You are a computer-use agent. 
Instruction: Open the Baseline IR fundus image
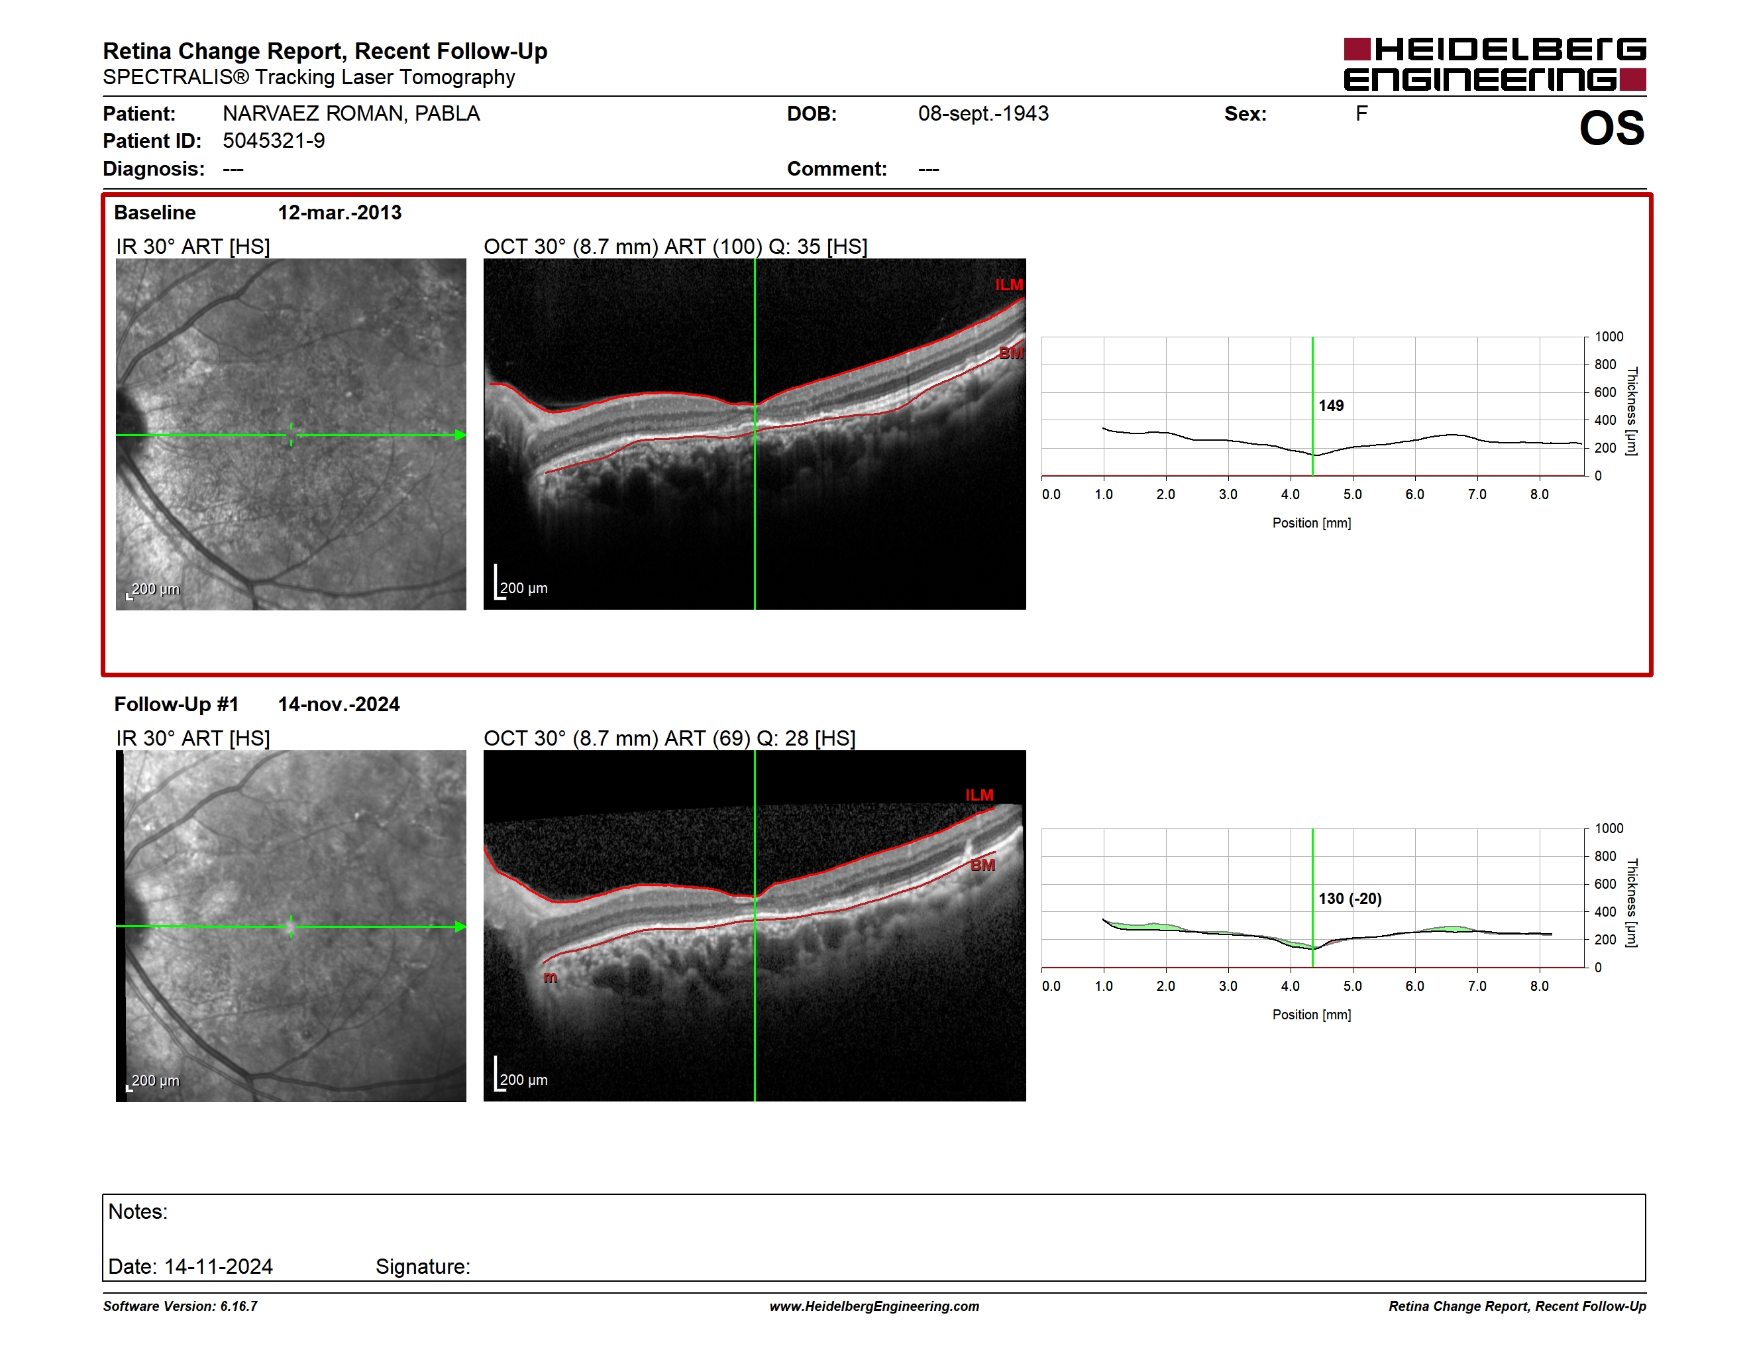(x=291, y=434)
